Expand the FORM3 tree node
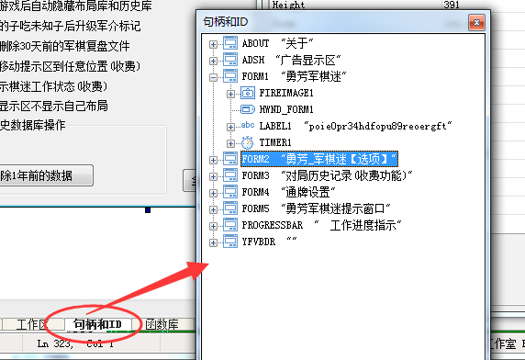The height and width of the screenshot is (360, 525). pos(213,176)
